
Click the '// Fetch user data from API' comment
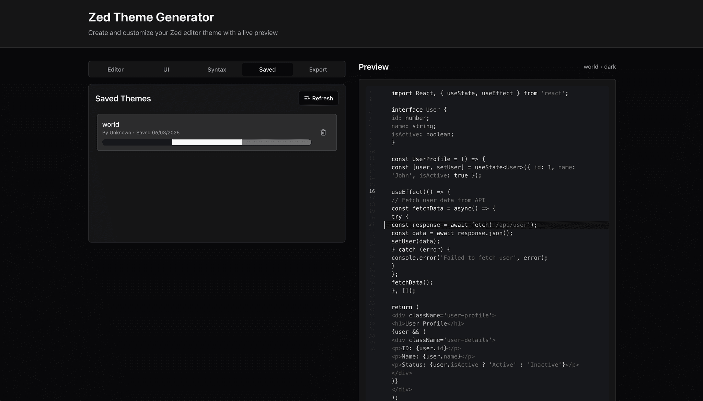click(438, 200)
